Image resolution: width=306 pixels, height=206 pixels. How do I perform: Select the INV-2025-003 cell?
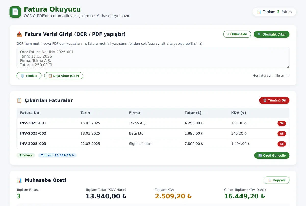click(33, 144)
